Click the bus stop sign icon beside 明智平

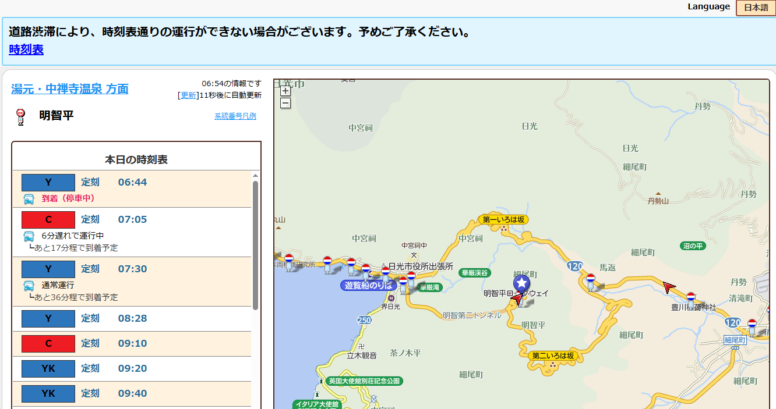20,116
